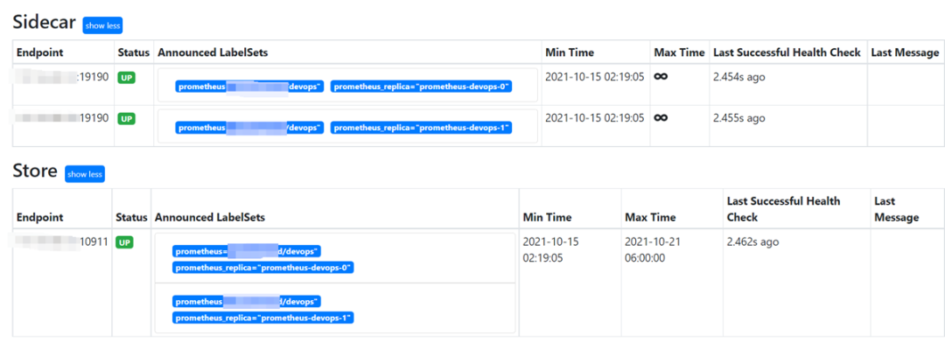Click the UP badge in the prometheus-devops-0 Sidecar row

pos(127,78)
